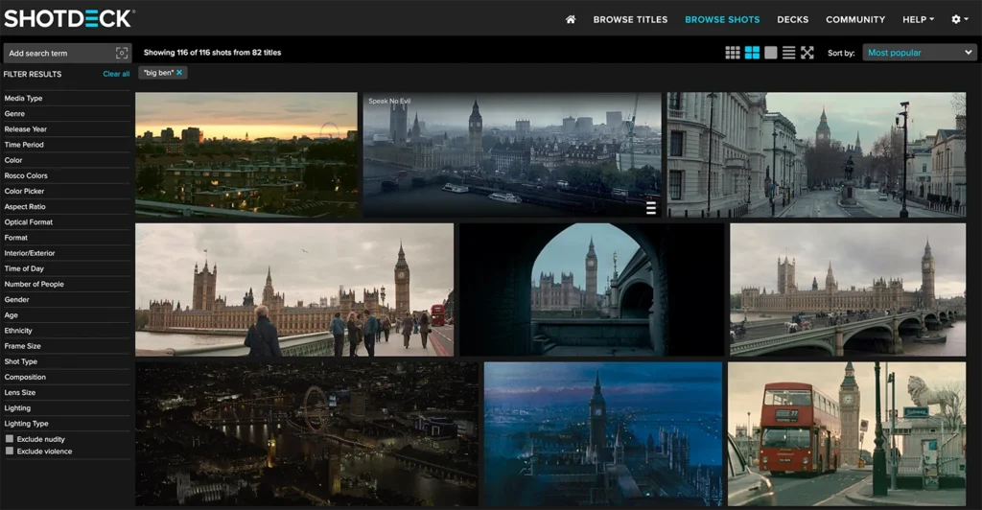This screenshot has width=982, height=510.
Task: Open the sunset skyline with London Eye shot
Action: coord(246,155)
